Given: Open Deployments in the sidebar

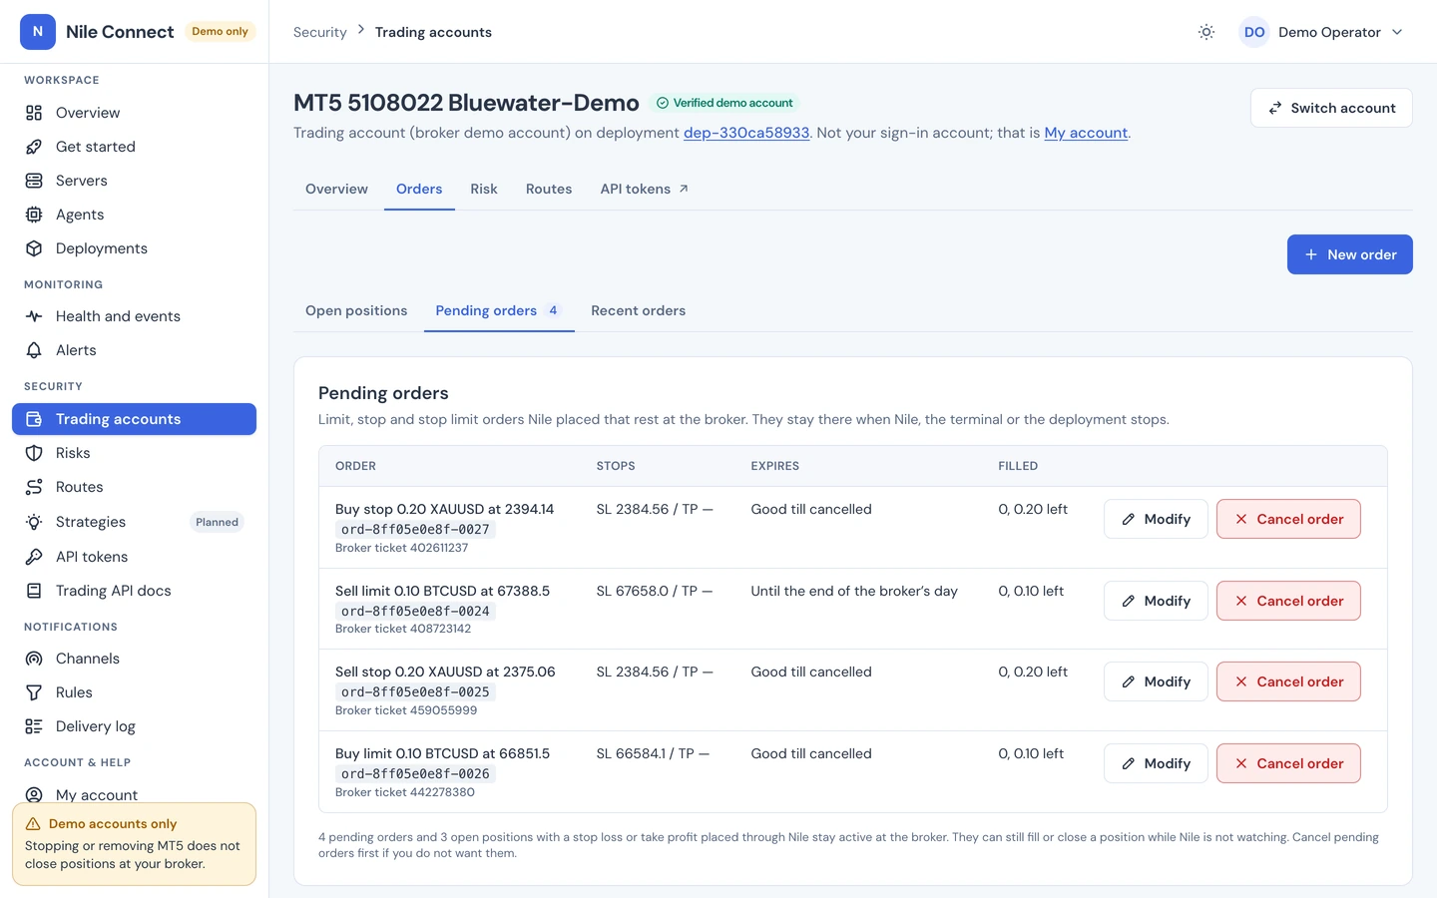Looking at the screenshot, I should pyautogui.click(x=134, y=248).
